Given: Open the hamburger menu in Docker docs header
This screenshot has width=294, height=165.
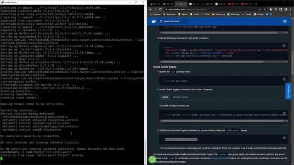Looking at the screenshot, I should click(x=285, y=22).
